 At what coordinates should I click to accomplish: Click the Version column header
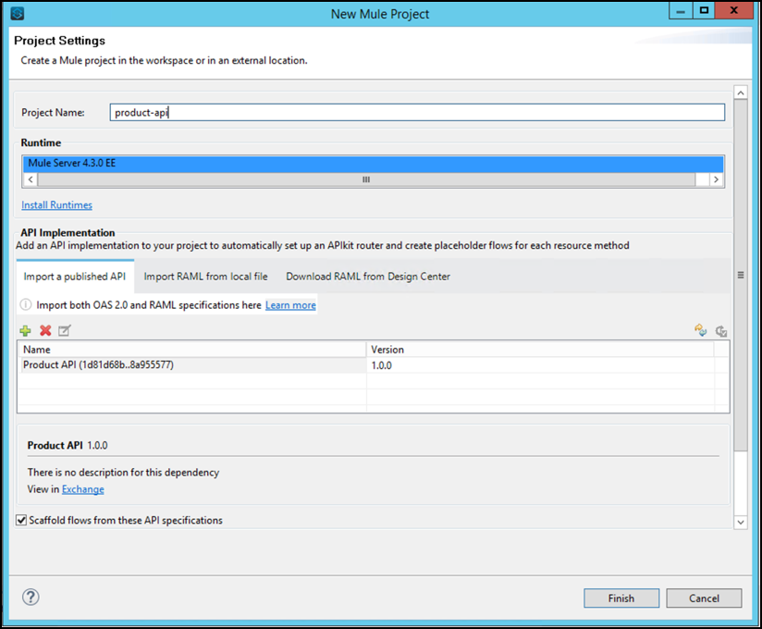click(x=540, y=350)
